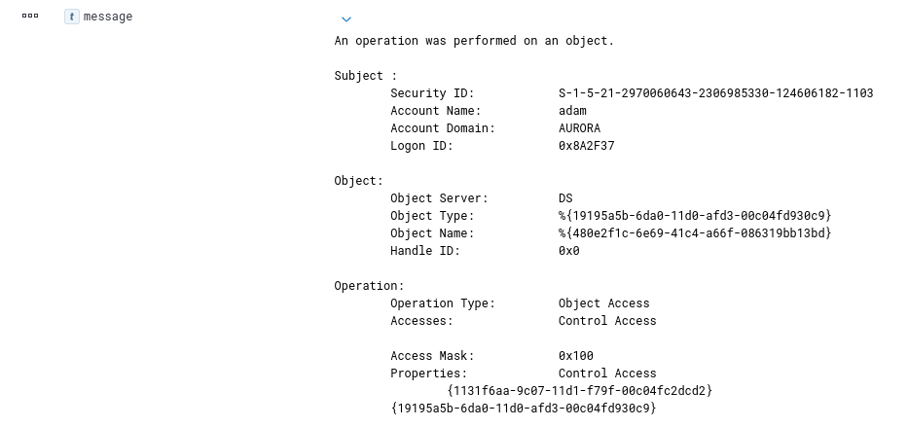Click the Object Name GUID 480e2f1c value

(695, 233)
